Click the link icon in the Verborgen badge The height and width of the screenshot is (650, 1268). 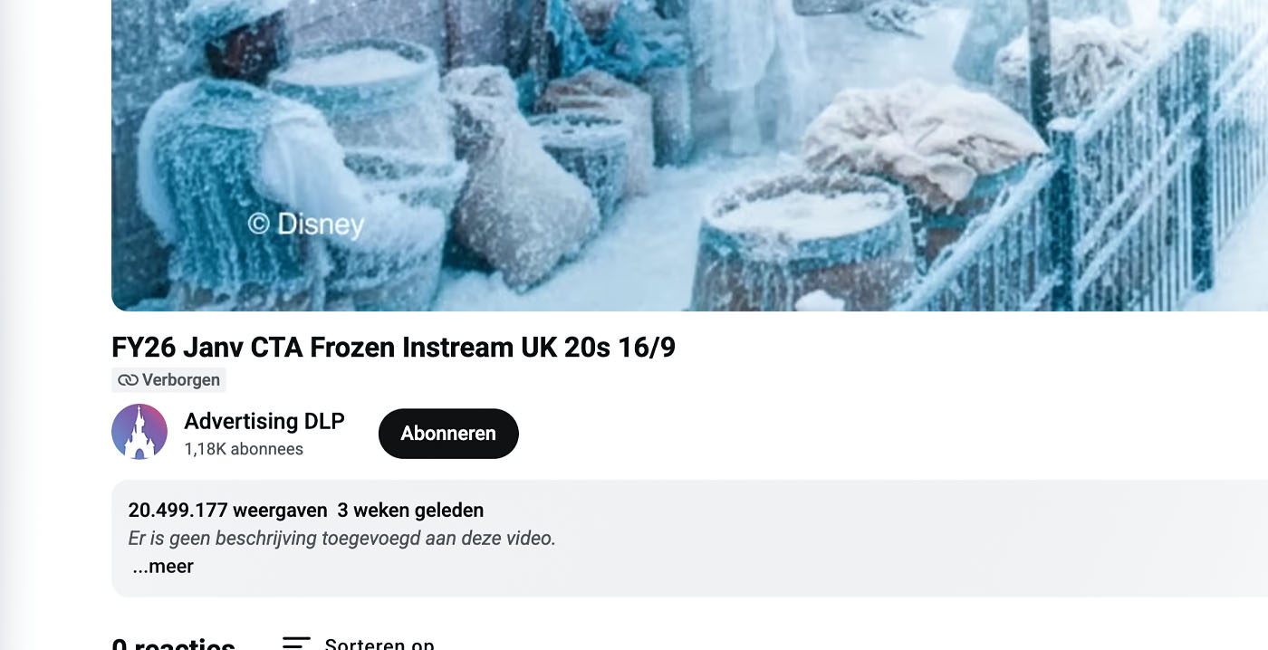tap(128, 380)
